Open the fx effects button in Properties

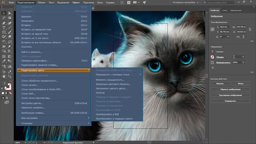point(213,68)
